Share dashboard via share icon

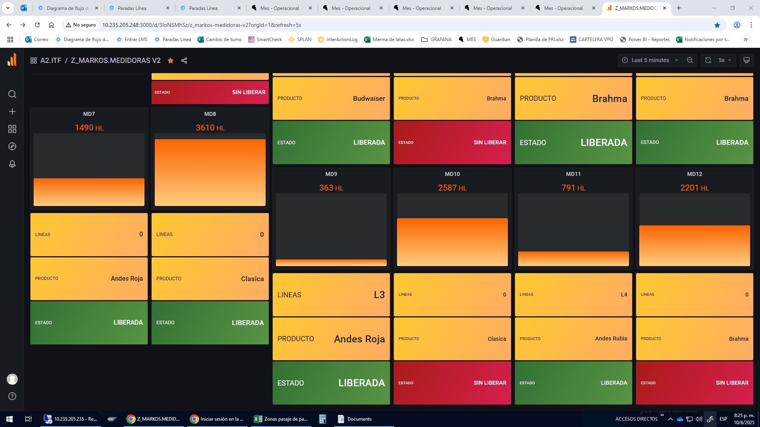pos(184,60)
